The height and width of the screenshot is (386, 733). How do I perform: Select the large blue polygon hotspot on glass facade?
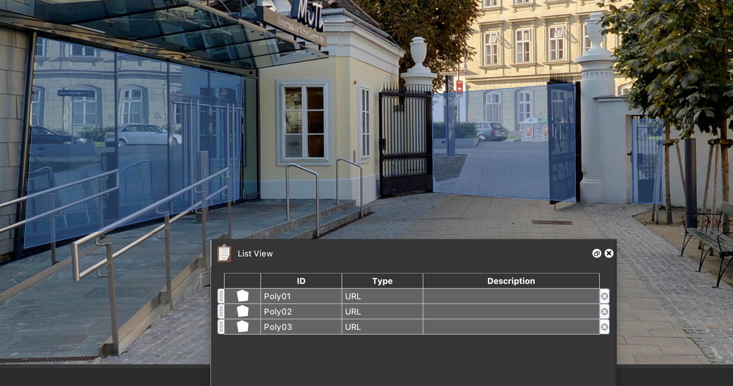(x=134, y=140)
